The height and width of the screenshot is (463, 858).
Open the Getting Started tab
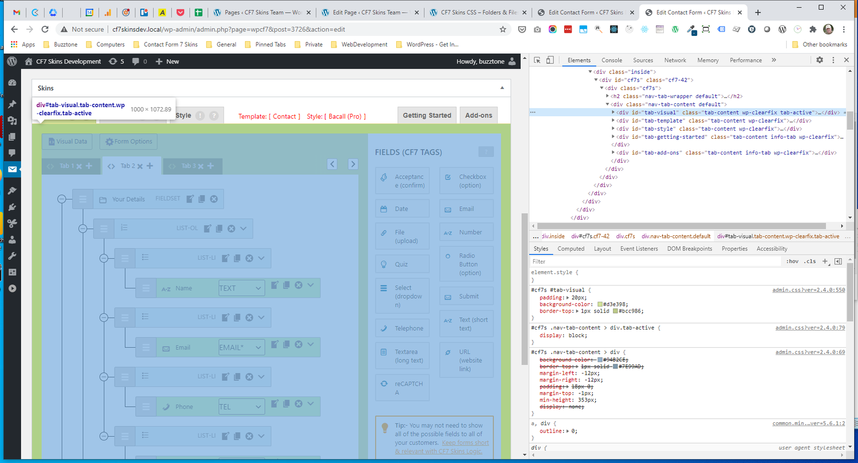427,115
